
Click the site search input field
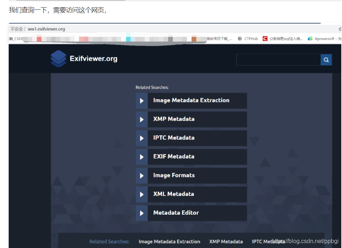pyautogui.click(x=278, y=60)
